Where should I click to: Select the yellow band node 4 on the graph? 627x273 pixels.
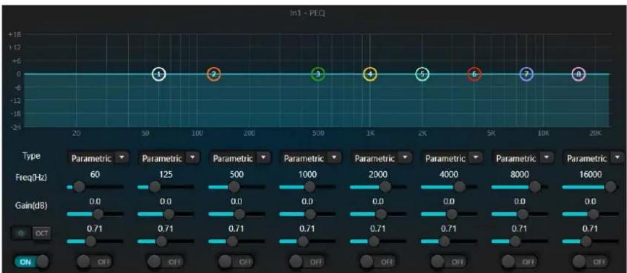coord(370,74)
